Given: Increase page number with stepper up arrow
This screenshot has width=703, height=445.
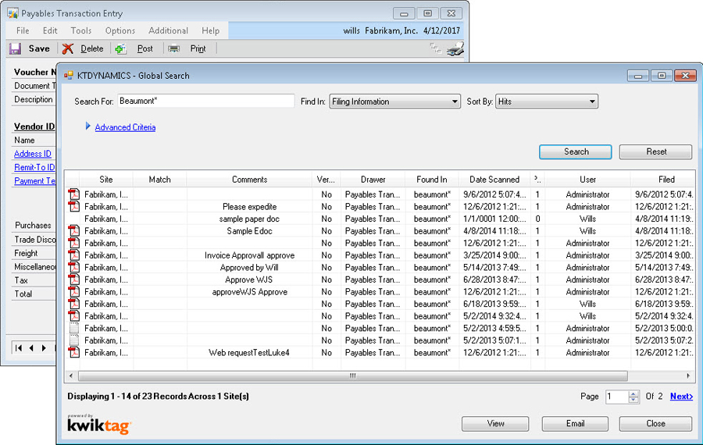Looking at the screenshot, I should pos(633,393).
